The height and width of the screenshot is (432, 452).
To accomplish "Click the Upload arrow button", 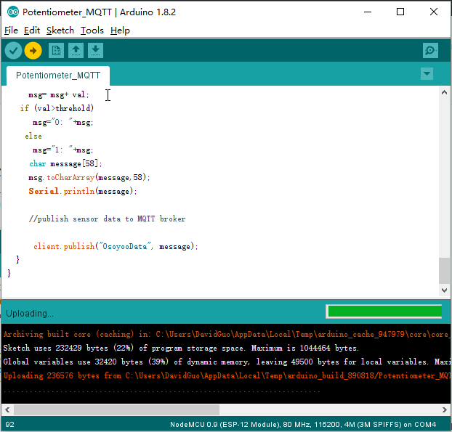I will click(33, 51).
